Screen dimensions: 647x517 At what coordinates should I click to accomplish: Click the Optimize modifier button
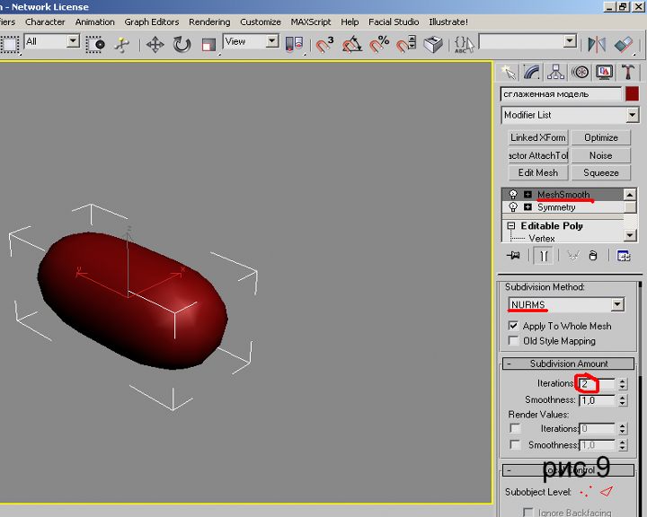[x=600, y=137]
